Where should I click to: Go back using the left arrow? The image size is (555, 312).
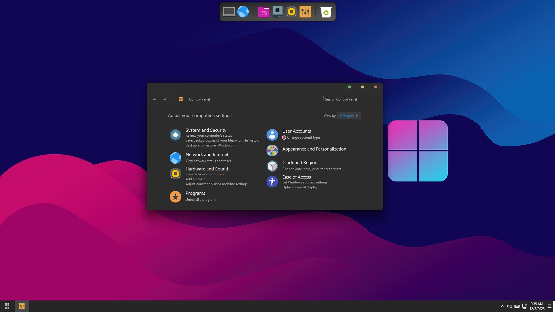click(x=155, y=99)
